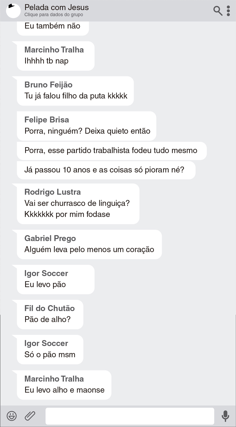
Task: Click the 'Só o pão msm' message
Action: (x=50, y=355)
